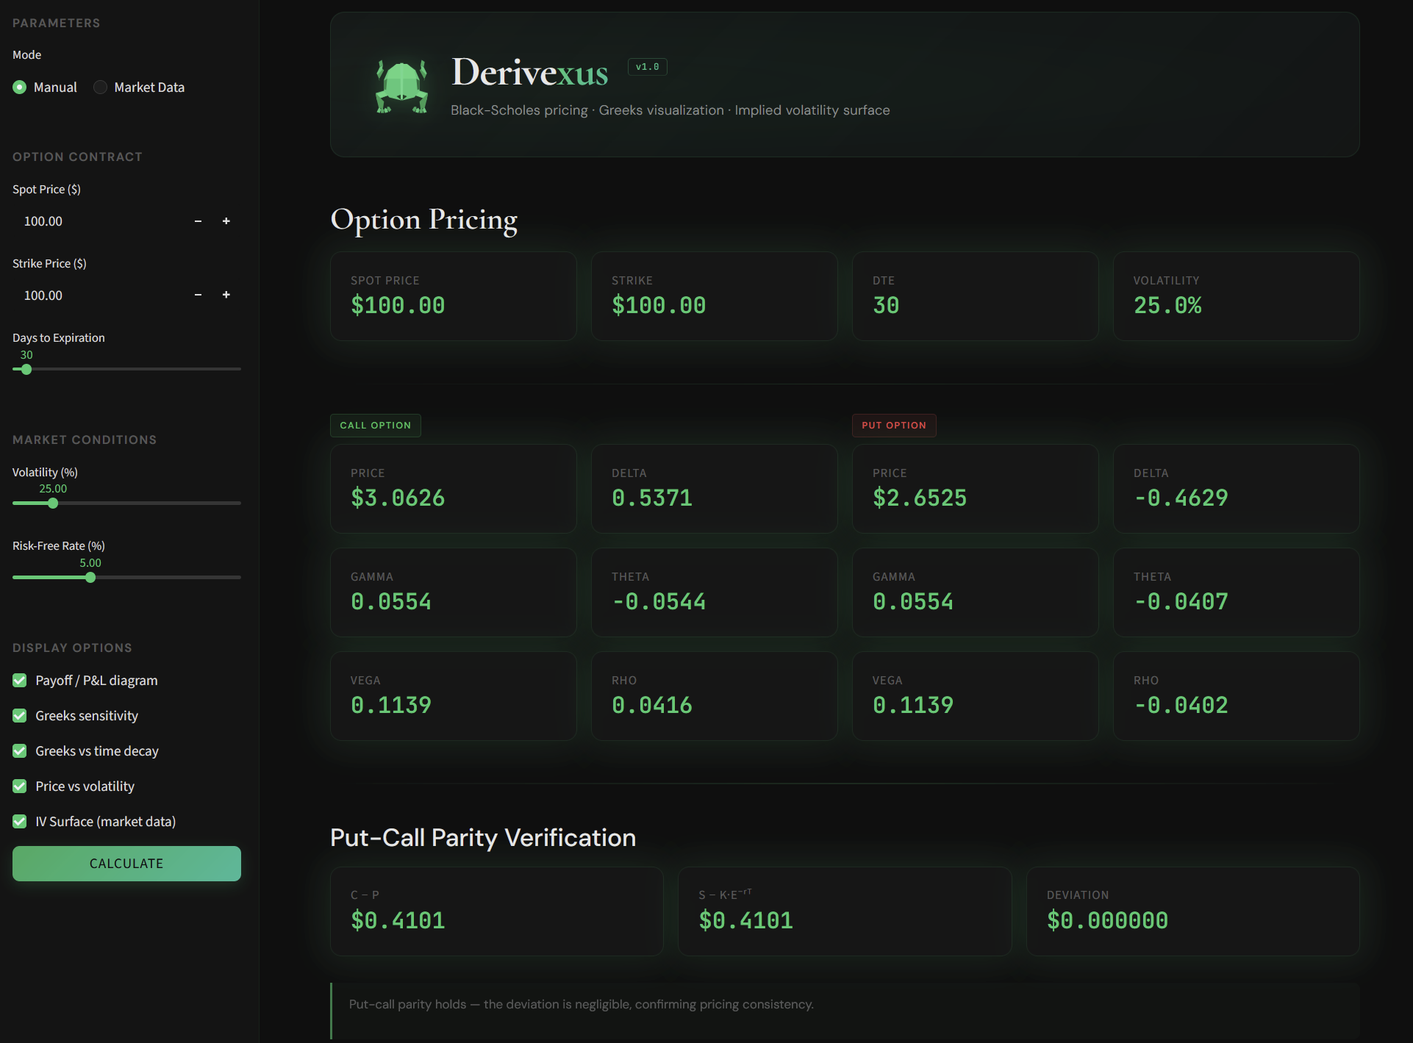
Task: Click the PUT OPTION label badge
Action: pos(894,426)
